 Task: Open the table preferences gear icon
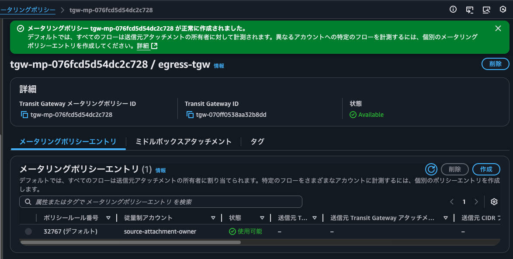click(x=494, y=202)
